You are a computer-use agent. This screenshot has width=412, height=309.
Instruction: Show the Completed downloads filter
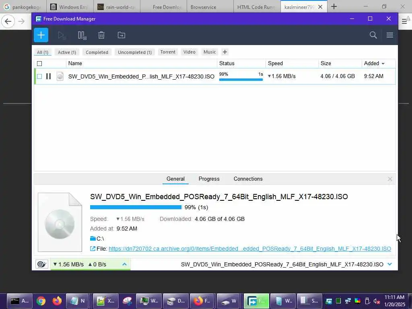click(x=97, y=52)
